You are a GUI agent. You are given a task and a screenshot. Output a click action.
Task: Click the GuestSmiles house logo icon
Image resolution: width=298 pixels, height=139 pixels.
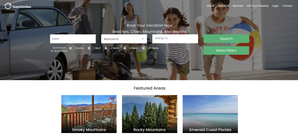point(8,6)
